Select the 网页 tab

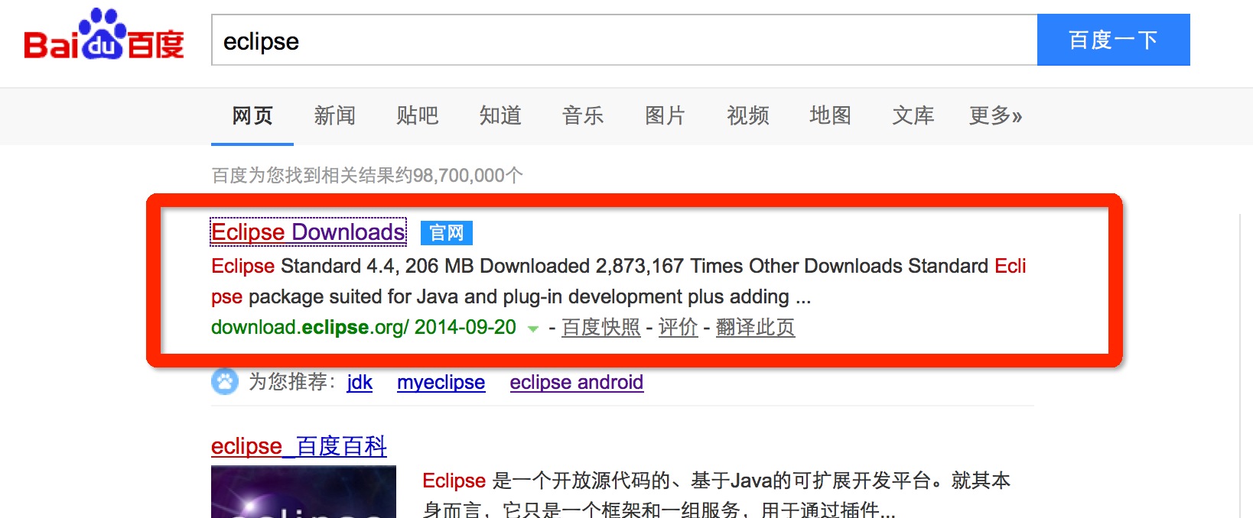point(252,116)
